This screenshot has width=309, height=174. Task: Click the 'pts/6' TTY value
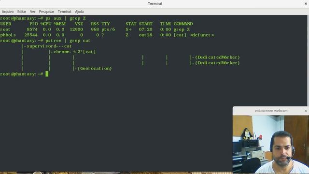coord(108,29)
